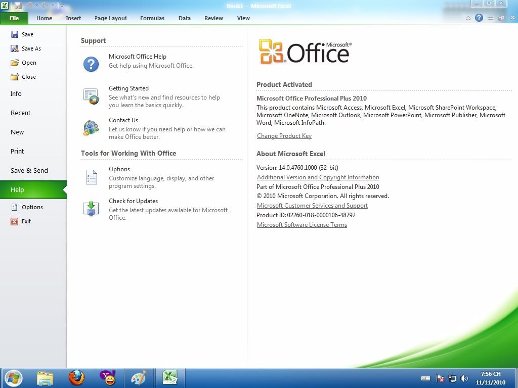This screenshot has height=388, width=518.
Task: Go to the Page Layout tab
Action: coord(111,18)
